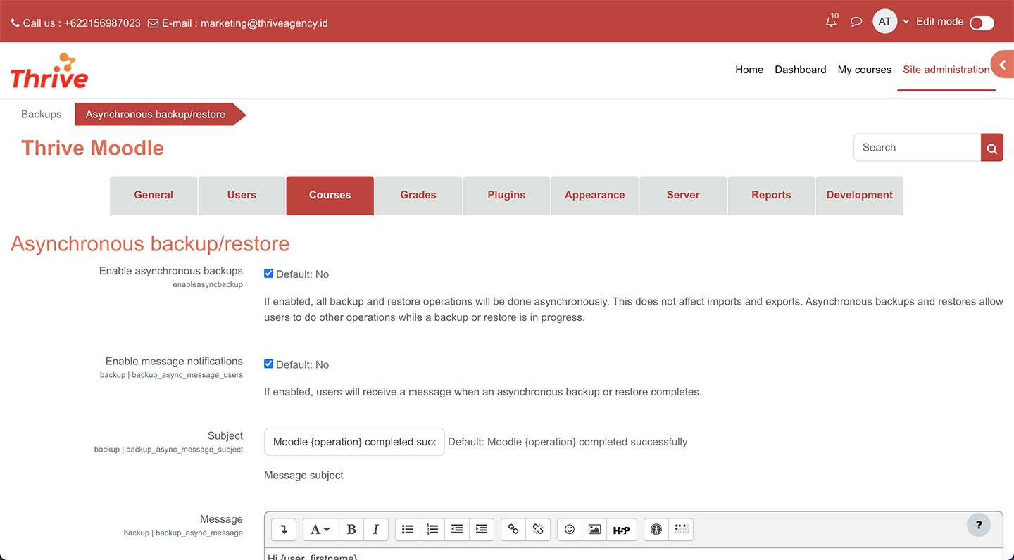Click the search submit button

pyautogui.click(x=991, y=148)
